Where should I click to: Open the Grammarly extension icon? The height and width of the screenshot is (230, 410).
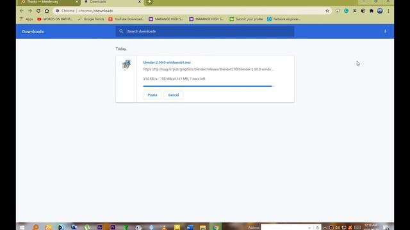coord(346,11)
